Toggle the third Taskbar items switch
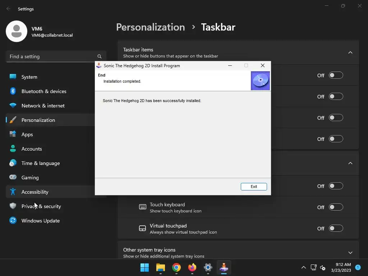The height and width of the screenshot is (276, 368). [336, 118]
